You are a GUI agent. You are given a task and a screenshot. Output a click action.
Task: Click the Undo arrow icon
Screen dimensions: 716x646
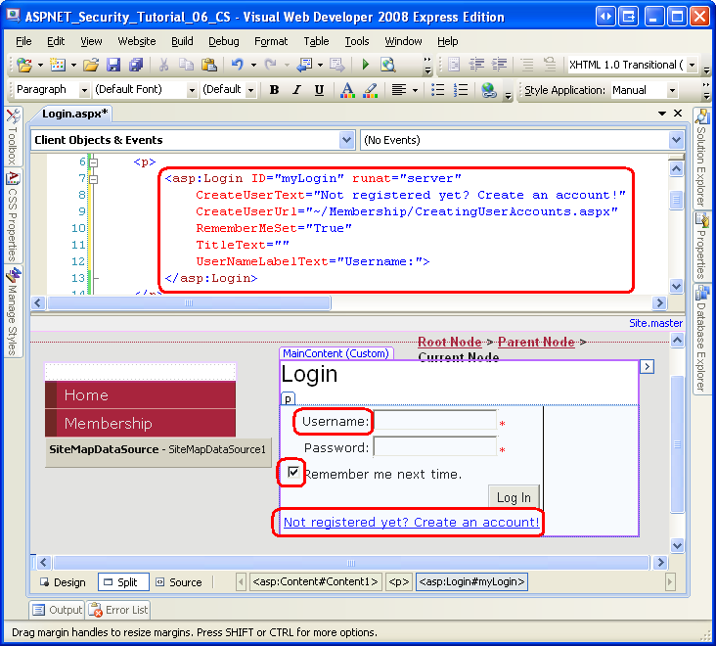238,66
